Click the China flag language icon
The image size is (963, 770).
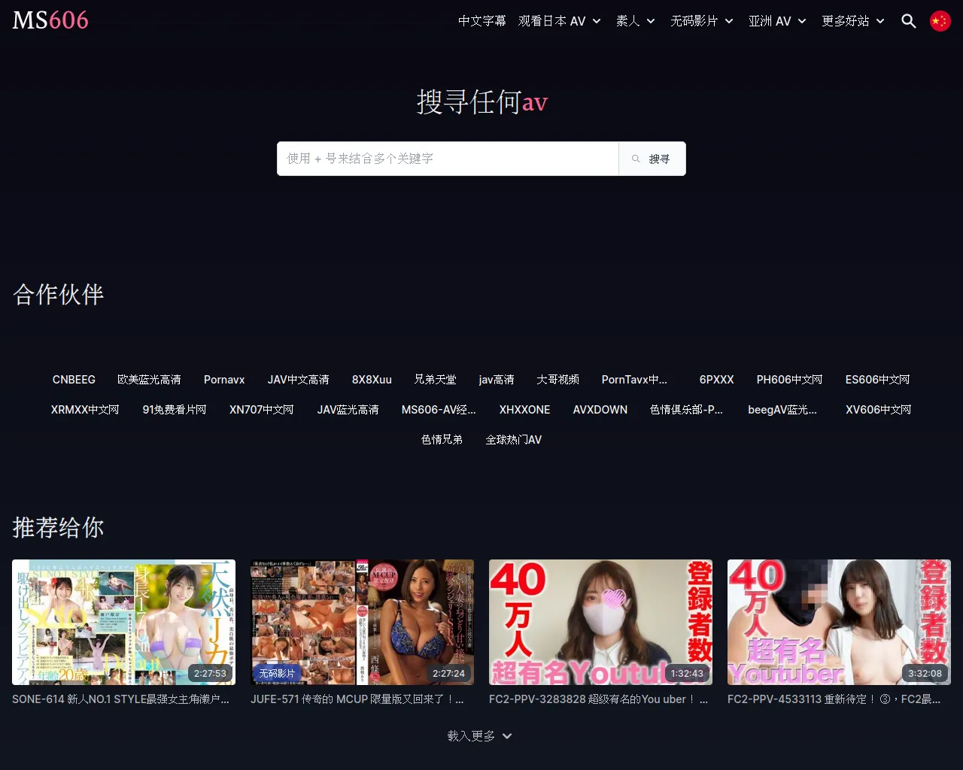pos(940,21)
